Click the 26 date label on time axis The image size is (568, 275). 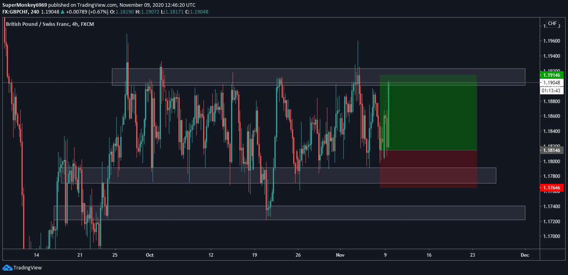pos(298,255)
